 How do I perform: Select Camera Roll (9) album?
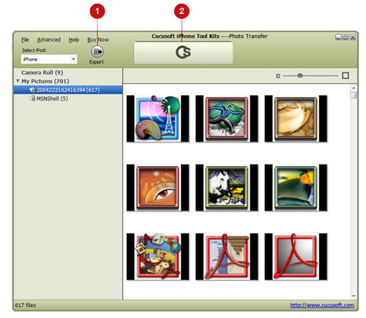pyautogui.click(x=42, y=72)
